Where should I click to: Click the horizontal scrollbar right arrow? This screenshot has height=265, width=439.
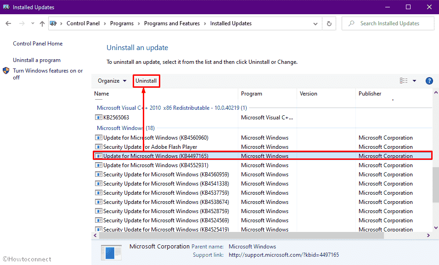pos(428,236)
